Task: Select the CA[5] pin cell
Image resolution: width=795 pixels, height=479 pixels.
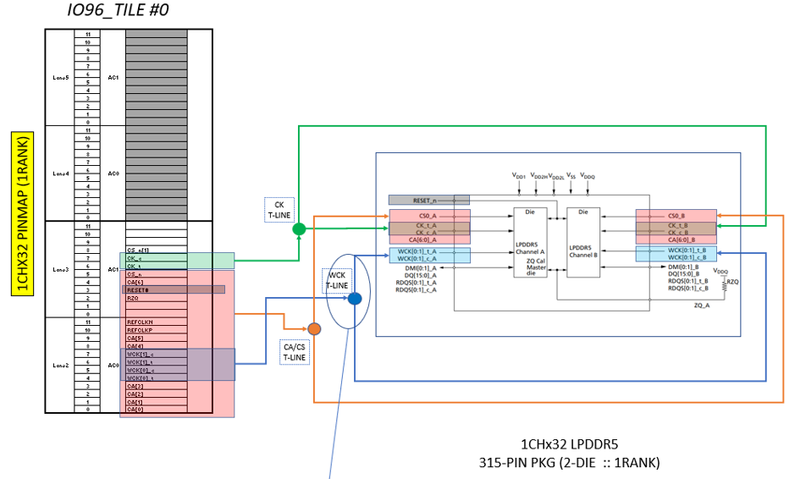Action: (157, 338)
